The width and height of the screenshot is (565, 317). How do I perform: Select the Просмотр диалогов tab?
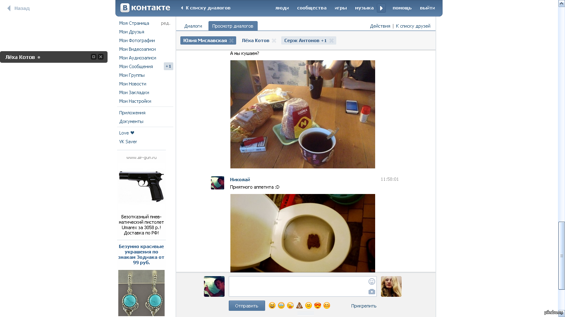[233, 26]
